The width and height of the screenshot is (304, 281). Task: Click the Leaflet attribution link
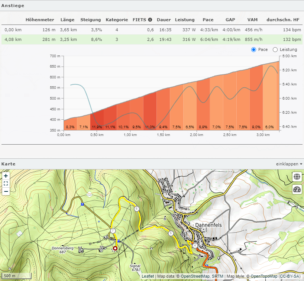147,277
